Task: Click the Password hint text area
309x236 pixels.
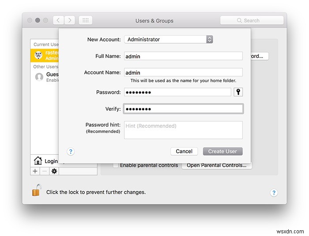Action: [183, 130]
